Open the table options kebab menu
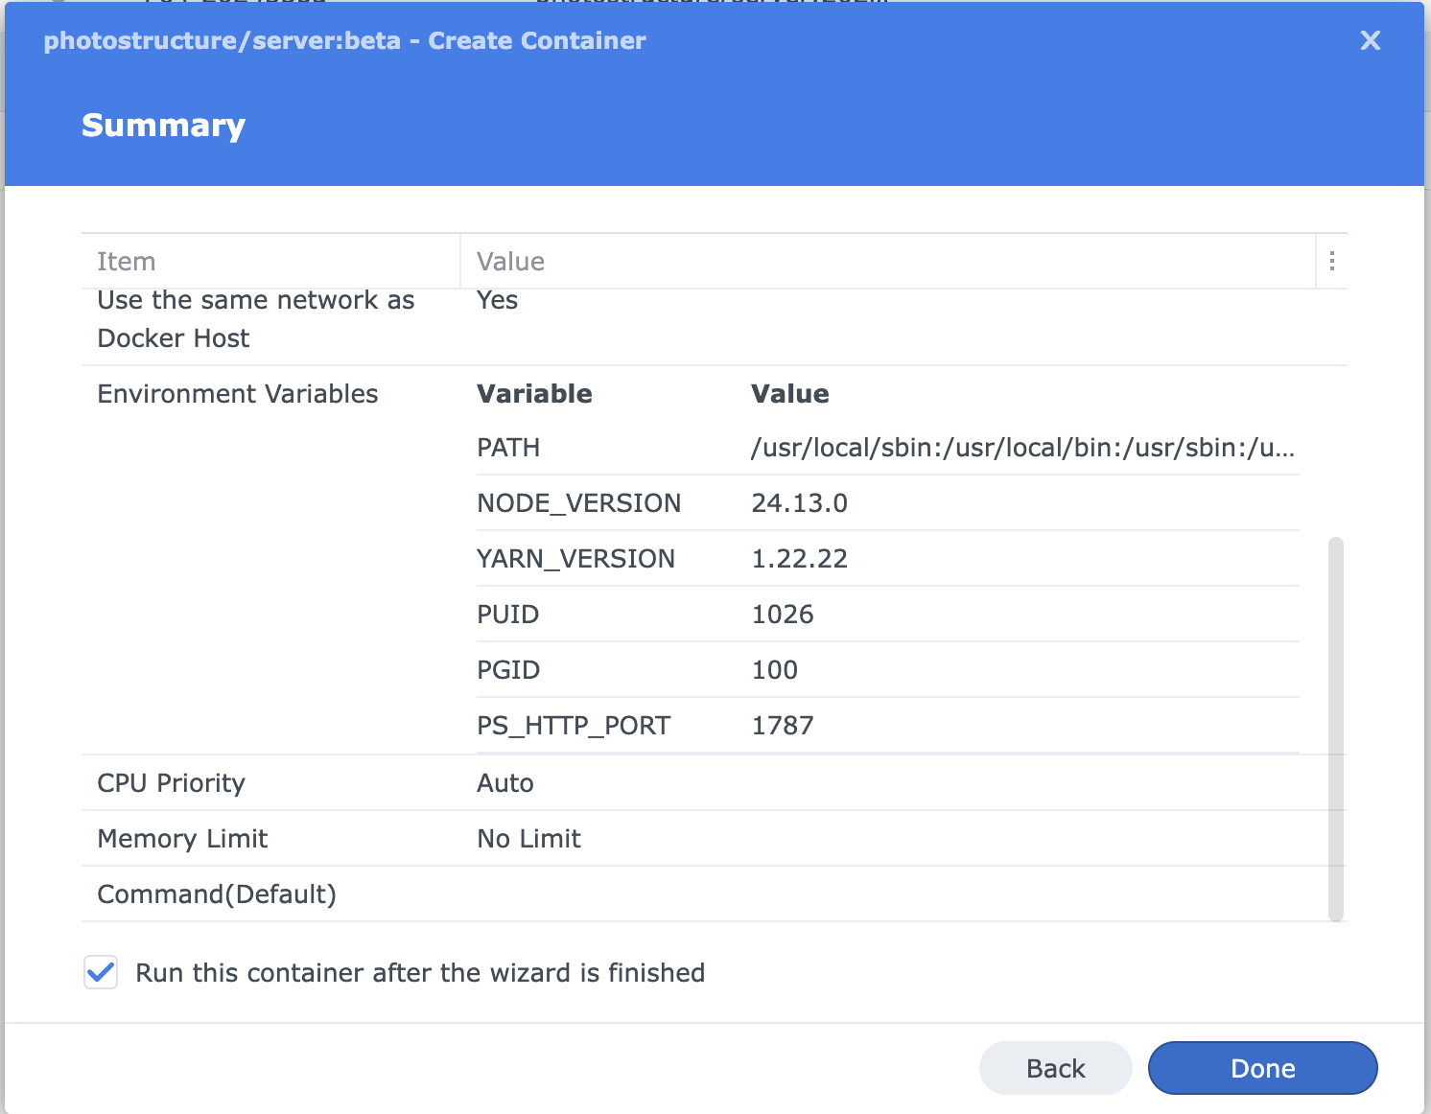Image resolution: width=1431 pixels, height=1114 pixels. tap(1331, 260)
